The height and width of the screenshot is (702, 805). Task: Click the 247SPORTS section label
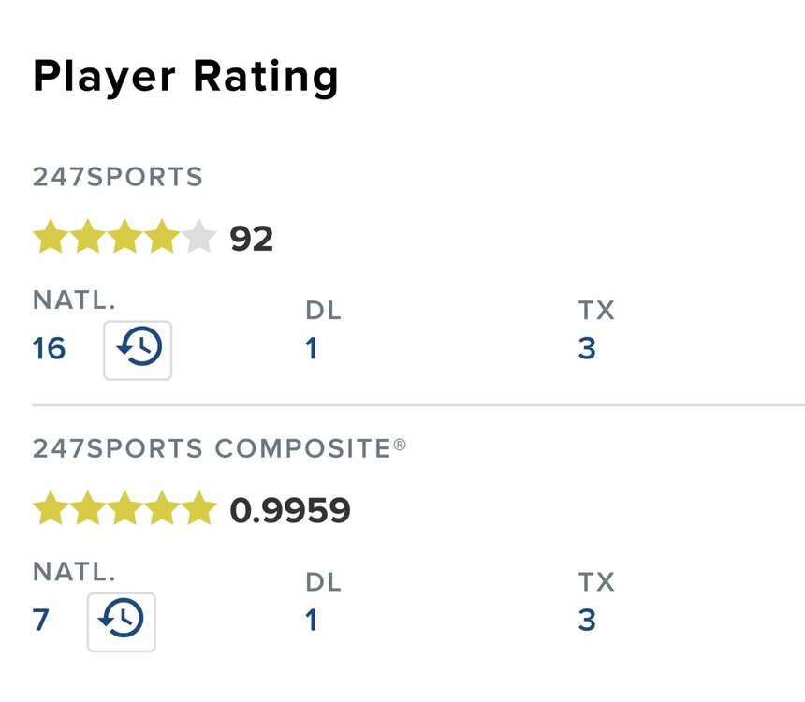(118, 177)
